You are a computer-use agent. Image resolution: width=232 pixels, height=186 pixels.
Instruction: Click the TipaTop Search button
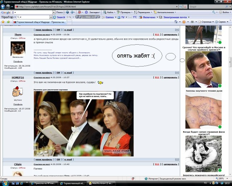tap(59, 17)
